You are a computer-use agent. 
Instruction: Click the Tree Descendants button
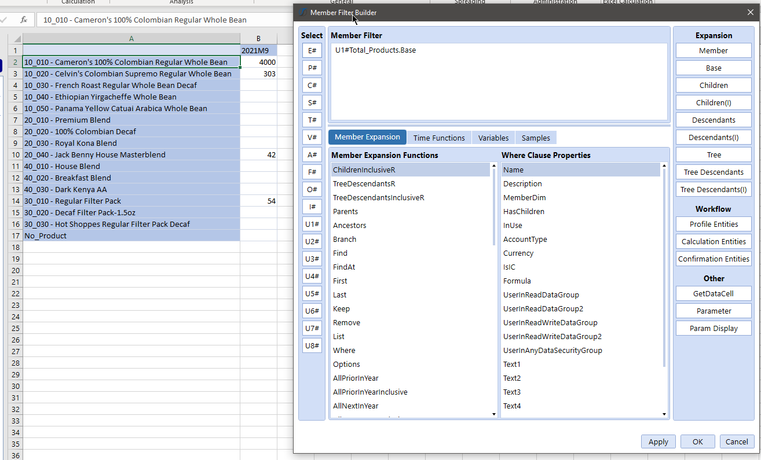[714, 172]
